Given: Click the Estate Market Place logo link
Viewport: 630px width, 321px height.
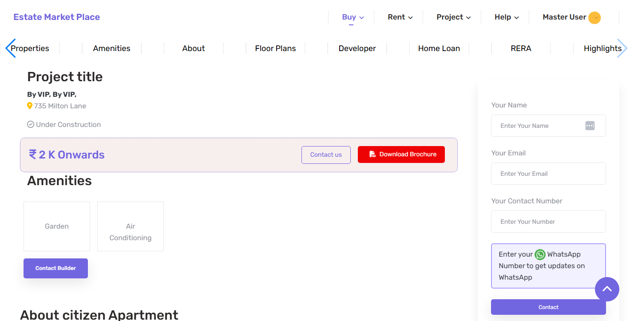Looking at the screenshot, I should [56, 17].
